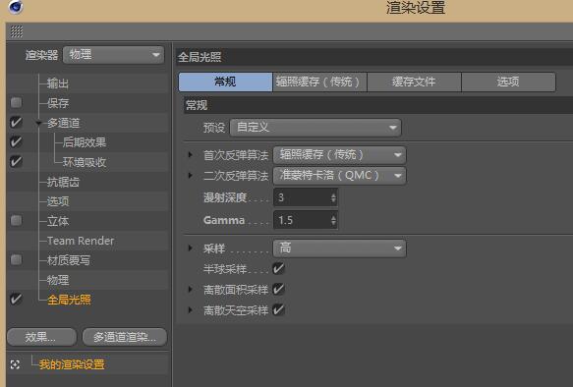This screenshot has height=387, width=573.
Task: Click the 漫射深度 stepper arrows
Action: pos(333,197)
